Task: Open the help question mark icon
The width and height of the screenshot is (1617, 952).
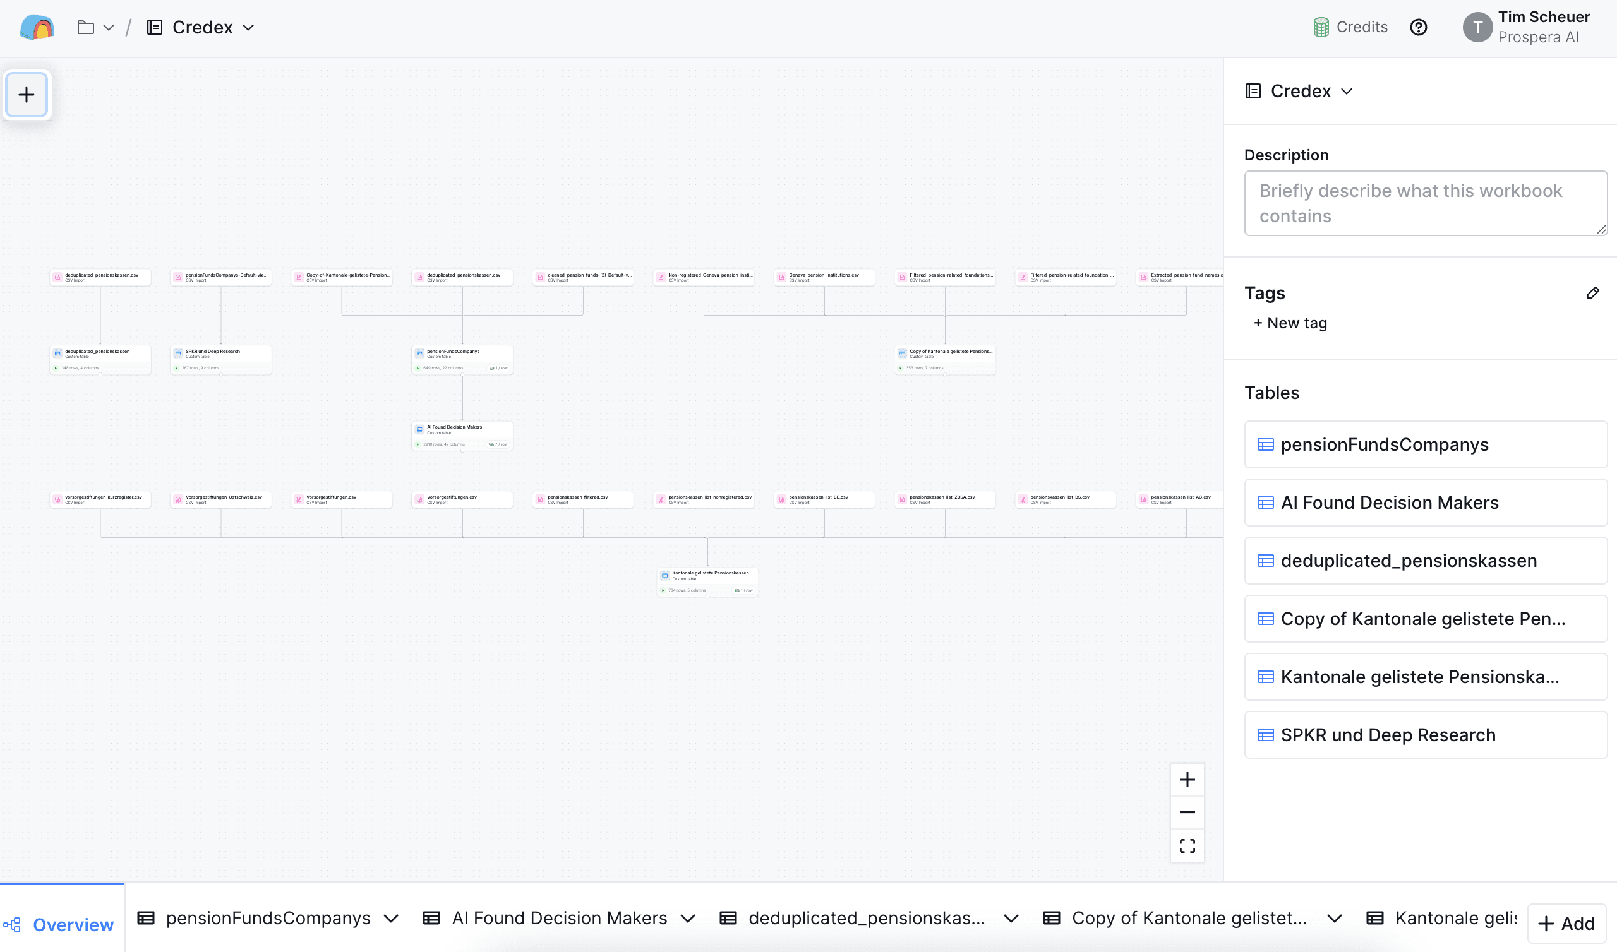Action: click(1418, 27)
